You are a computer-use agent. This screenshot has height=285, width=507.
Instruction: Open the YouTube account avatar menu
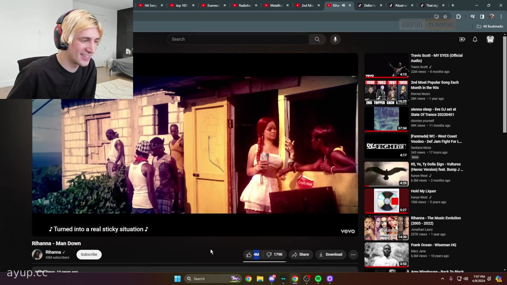(x=490, y=39)
